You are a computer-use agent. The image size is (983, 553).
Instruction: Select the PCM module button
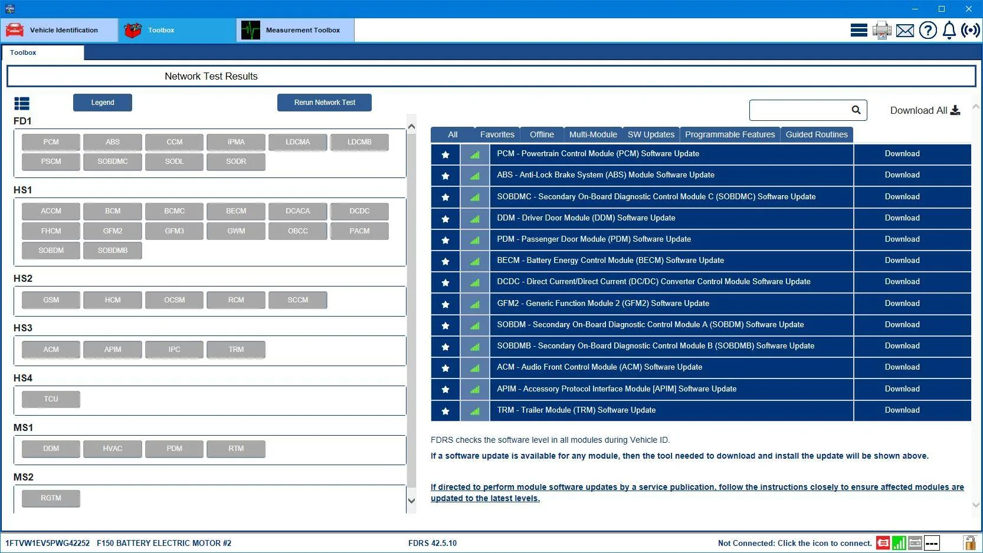[x=51, y=142]
